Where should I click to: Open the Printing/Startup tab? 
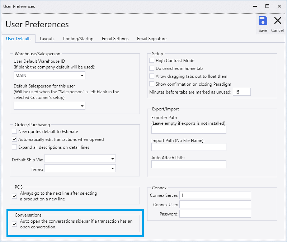[78, 39]
